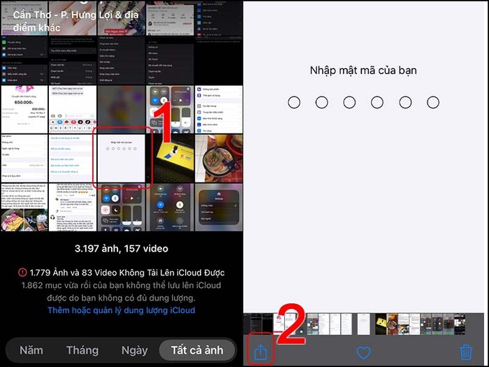Switch to the Năm tab
The image size is (489, 367).
point(36,350)
